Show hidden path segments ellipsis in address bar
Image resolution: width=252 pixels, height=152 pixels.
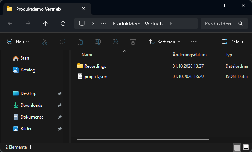click(104, 24)
